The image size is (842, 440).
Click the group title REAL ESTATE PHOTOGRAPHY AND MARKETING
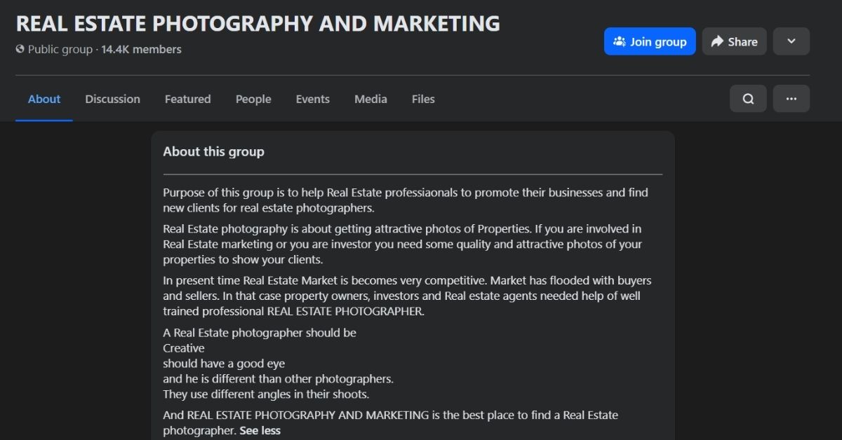(x=258, y=23)
